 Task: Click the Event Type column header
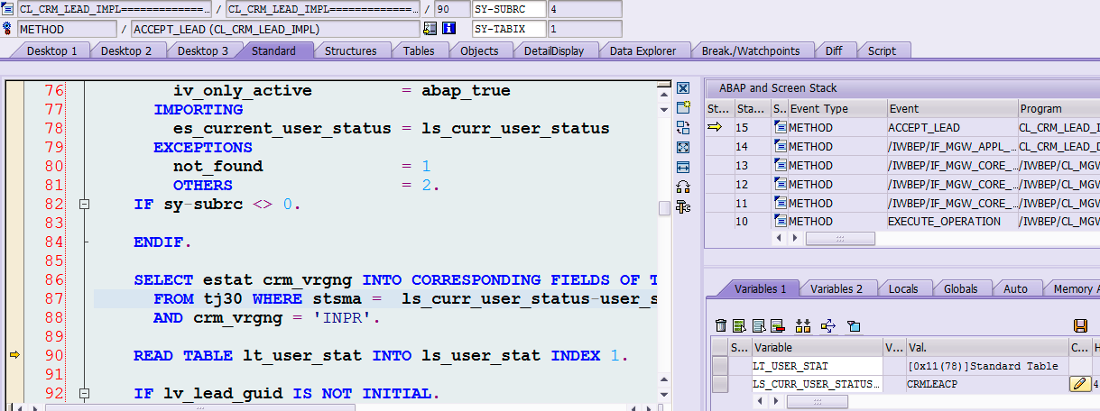tap(837, 108)
